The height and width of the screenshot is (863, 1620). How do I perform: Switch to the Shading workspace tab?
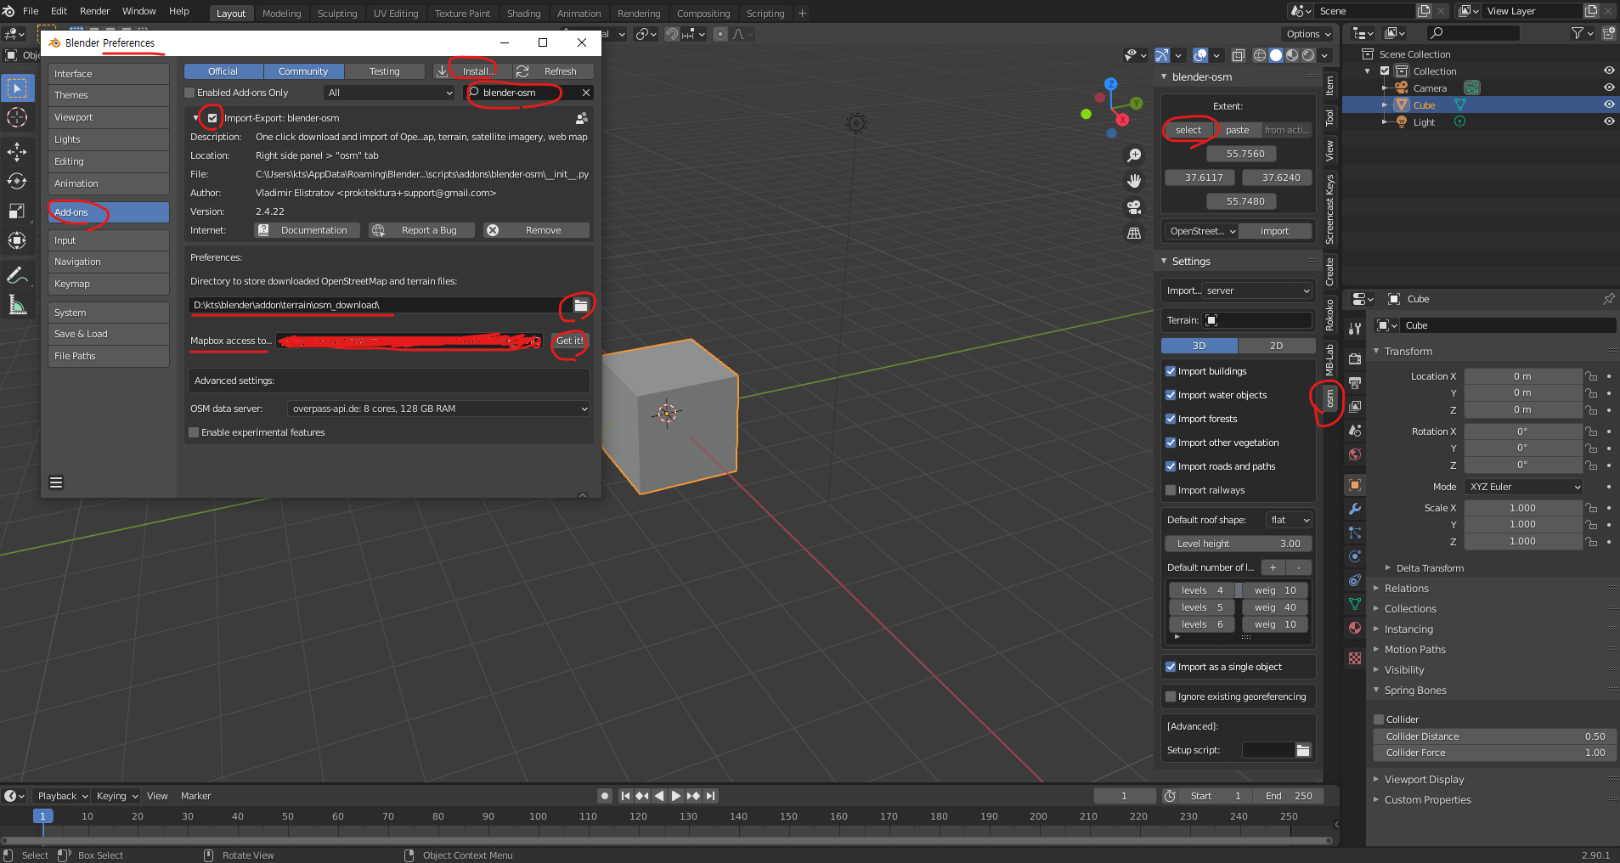coord(523,14)
